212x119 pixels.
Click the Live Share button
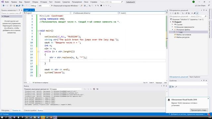[200, 6]
